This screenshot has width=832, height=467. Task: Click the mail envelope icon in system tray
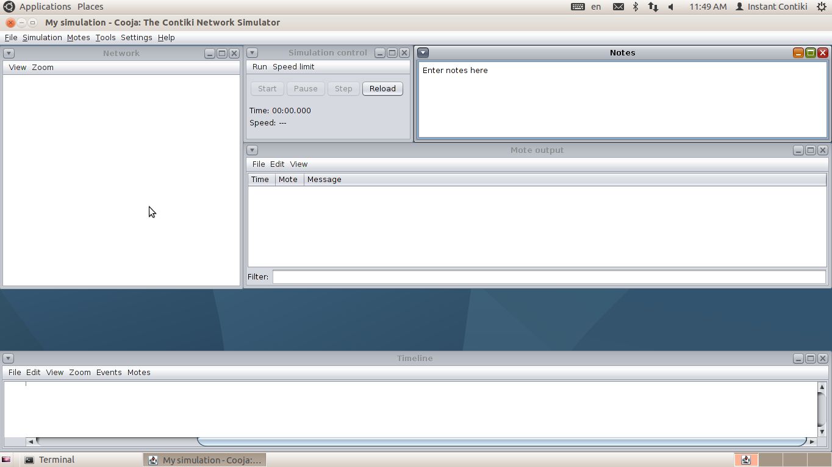618,7
